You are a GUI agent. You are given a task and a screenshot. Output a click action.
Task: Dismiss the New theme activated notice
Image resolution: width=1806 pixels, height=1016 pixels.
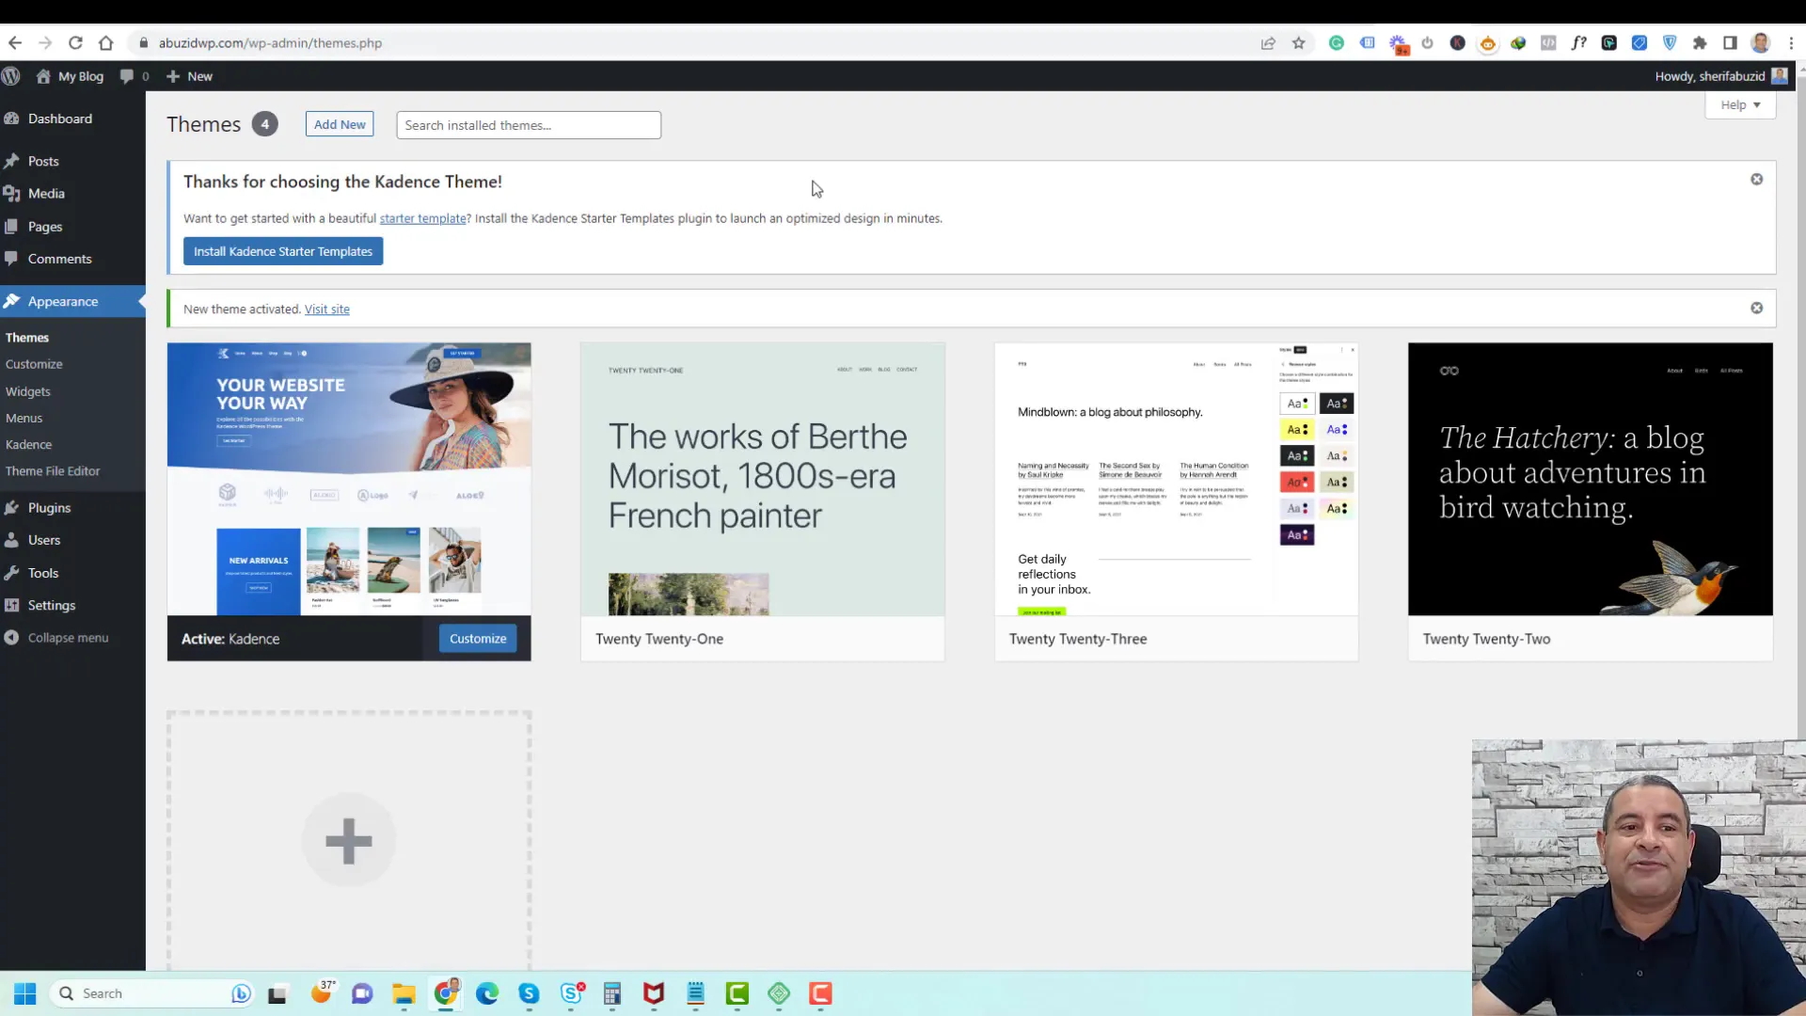(1756, 308)
